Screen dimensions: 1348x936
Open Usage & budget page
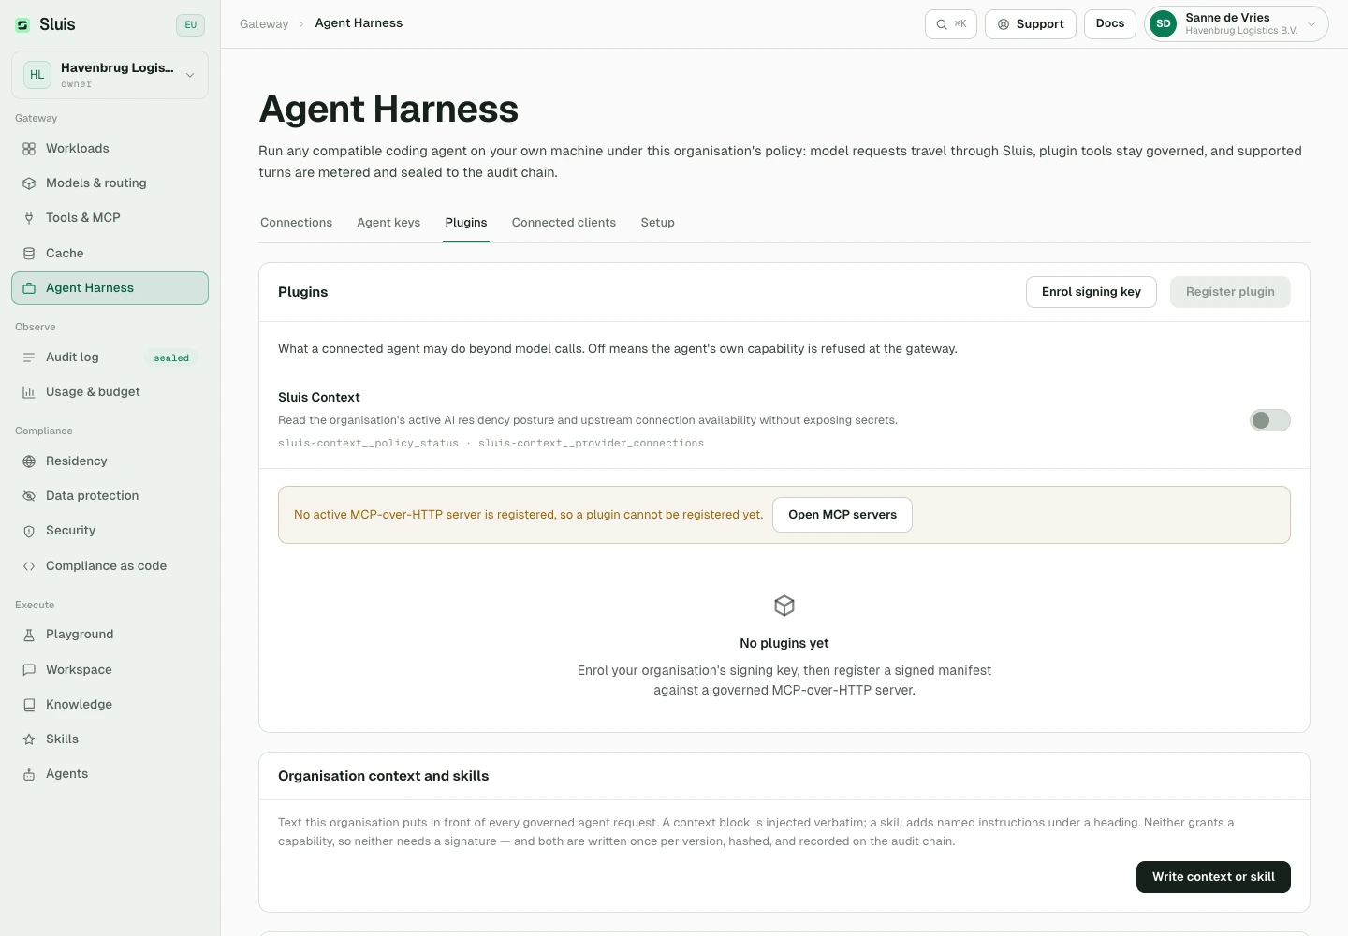tap(110, 392)
